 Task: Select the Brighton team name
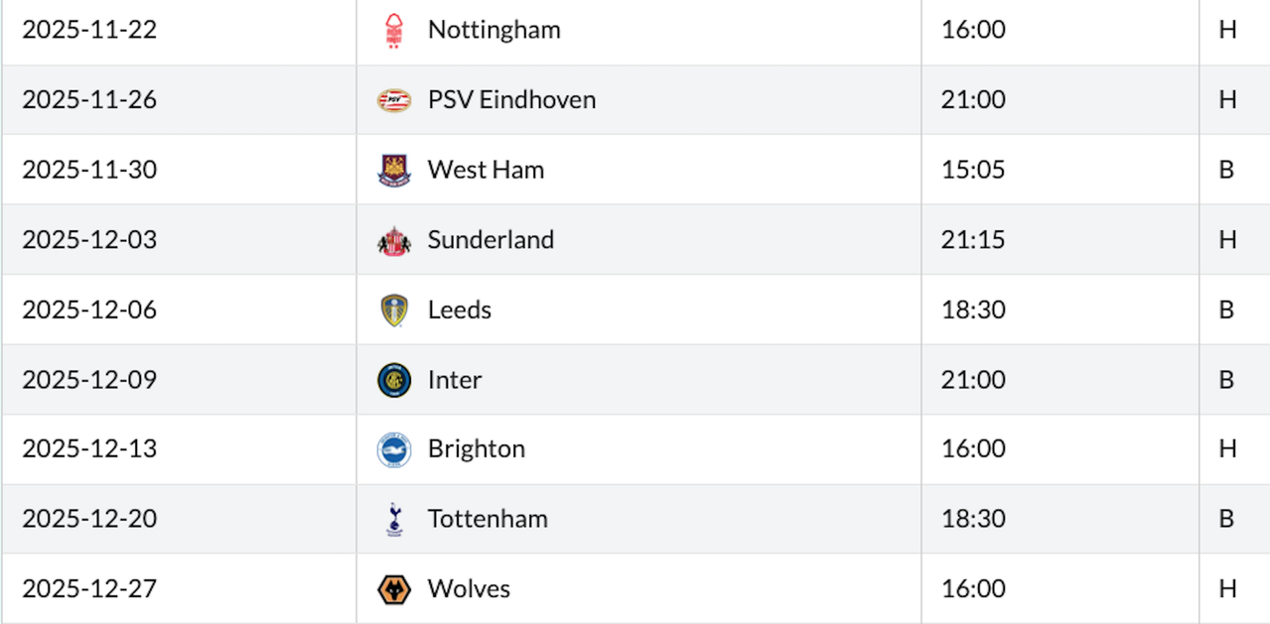476,449
